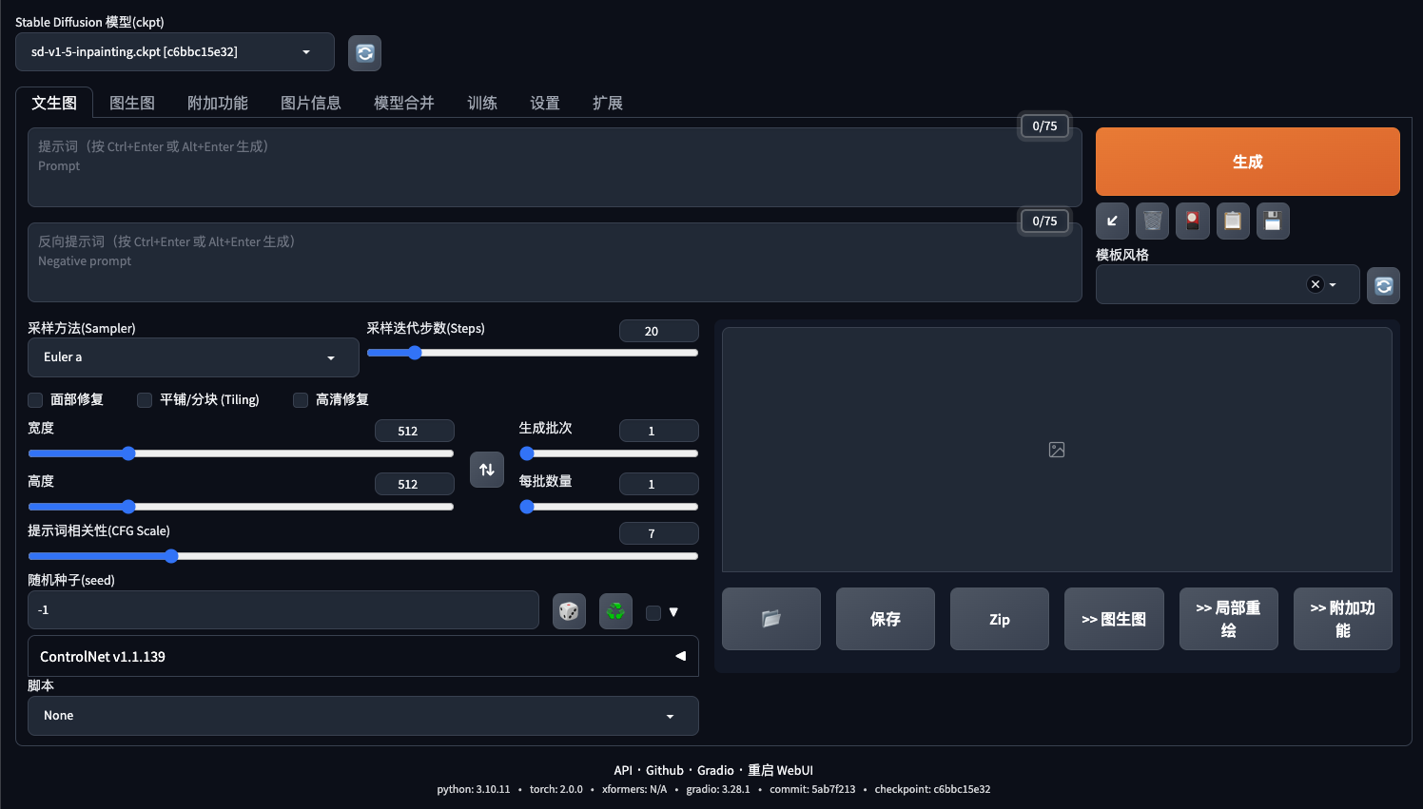Open the API link in footer
The height and width of the screenshot is (809, 1423).
point(623,771)
